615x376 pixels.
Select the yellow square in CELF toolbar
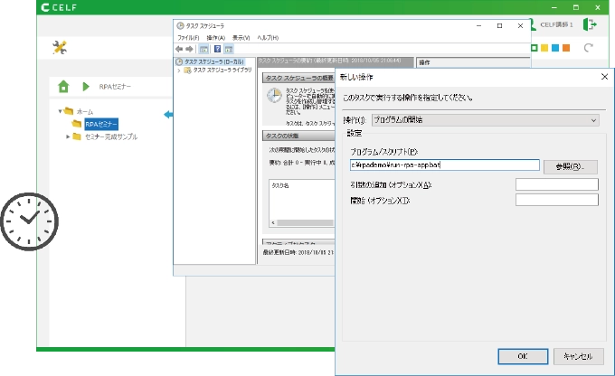[544, 48]
